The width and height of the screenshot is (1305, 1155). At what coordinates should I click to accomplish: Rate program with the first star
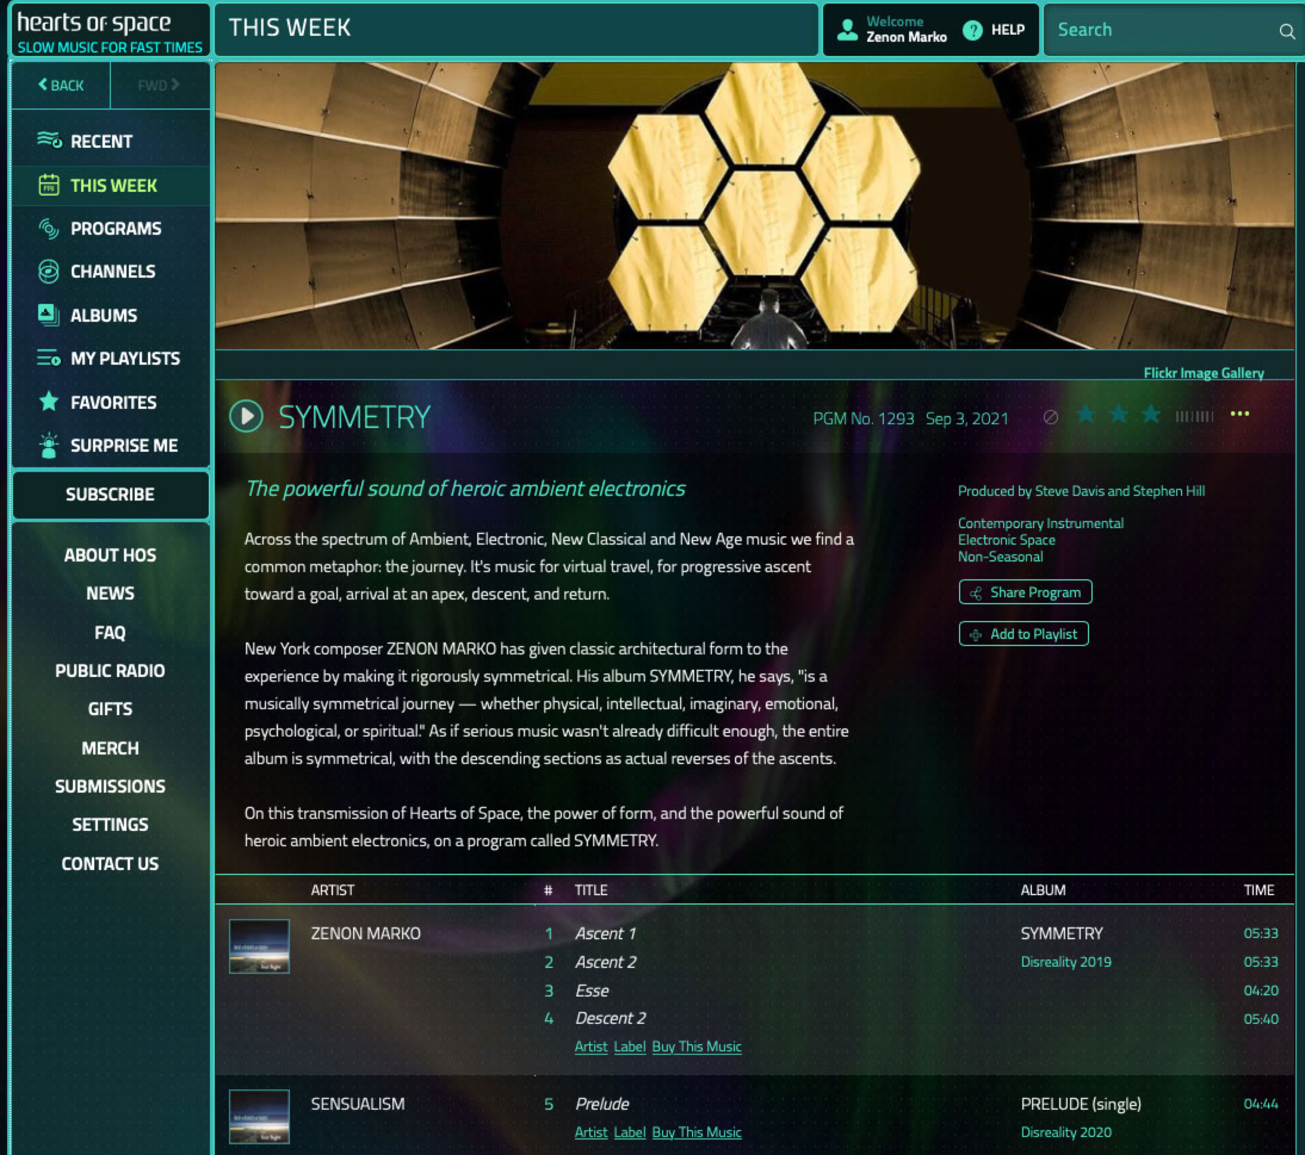[1086, 415]
